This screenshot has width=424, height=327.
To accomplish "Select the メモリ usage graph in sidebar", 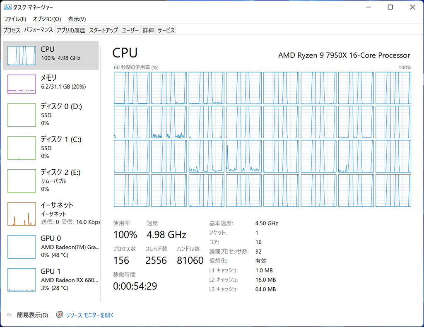I will pyautogui.click(x=22, y=84).
